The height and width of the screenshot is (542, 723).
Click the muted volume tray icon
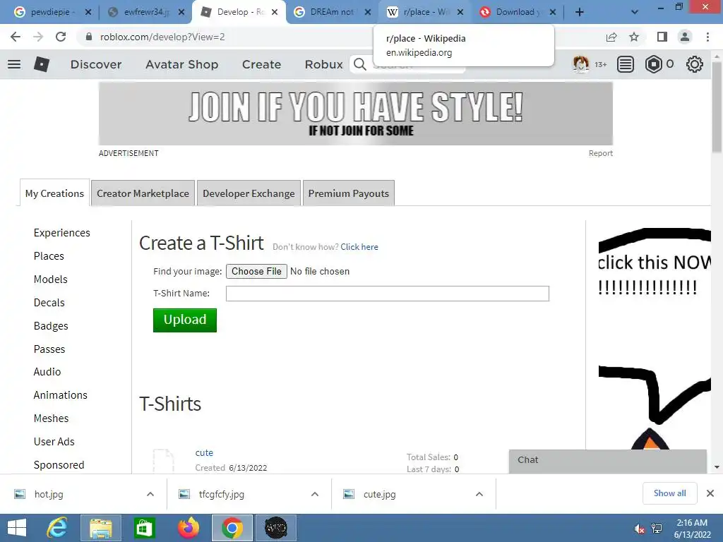pos(639,529)
